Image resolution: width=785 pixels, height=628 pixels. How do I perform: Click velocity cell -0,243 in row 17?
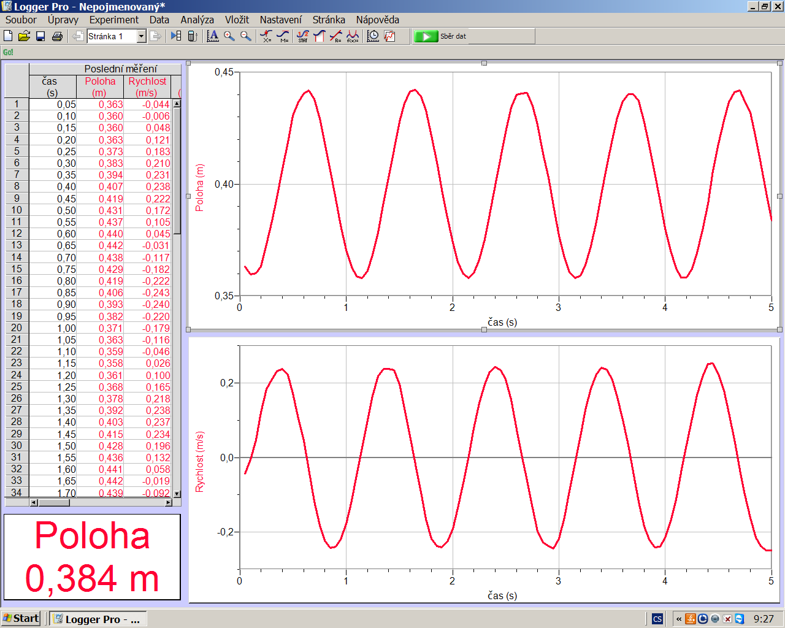pyautogui.click(x=147, y=293)
